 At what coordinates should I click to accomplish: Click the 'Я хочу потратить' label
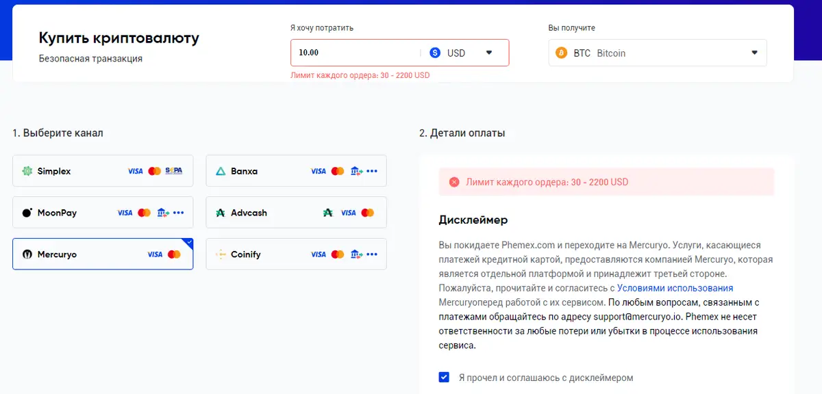point(322,28)
